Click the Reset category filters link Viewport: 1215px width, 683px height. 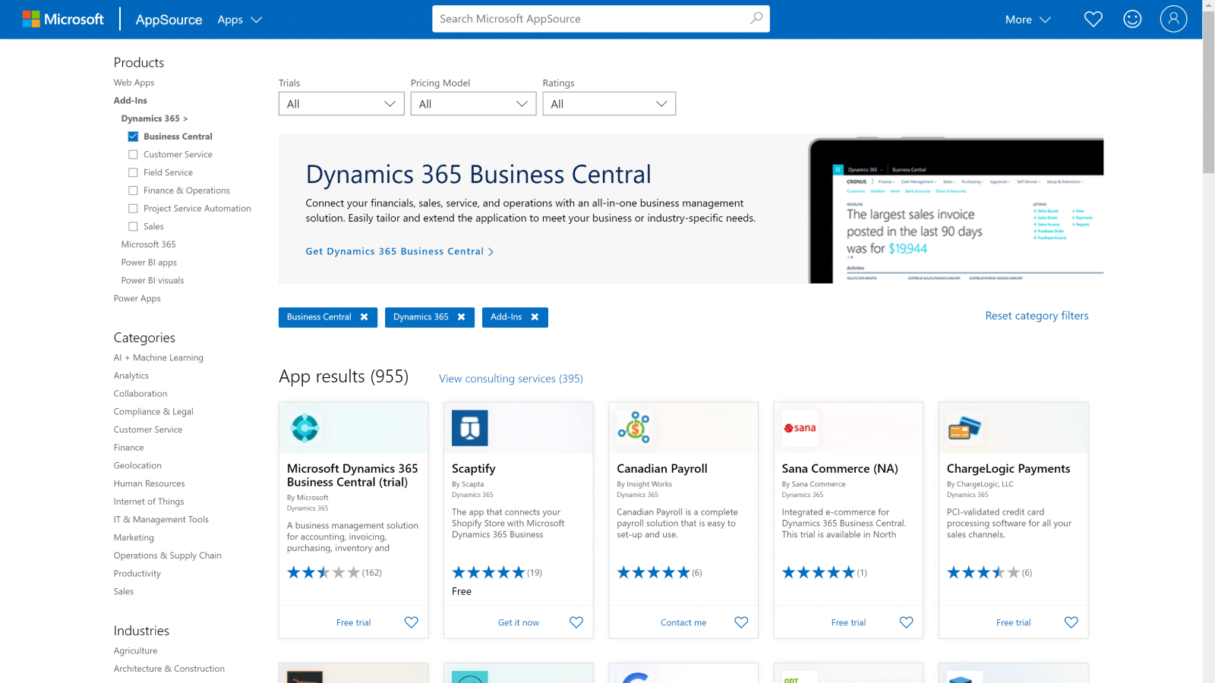pyautogui.click(x=1037, y=316)
